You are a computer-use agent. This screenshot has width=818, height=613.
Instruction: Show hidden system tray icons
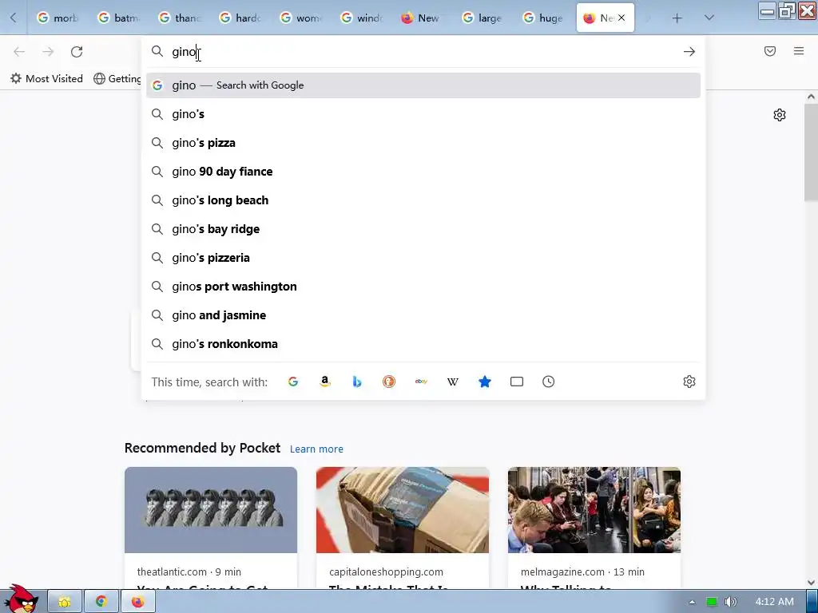692,602
